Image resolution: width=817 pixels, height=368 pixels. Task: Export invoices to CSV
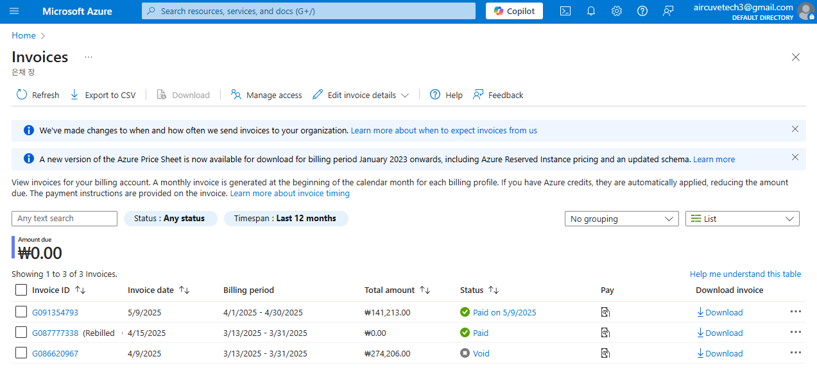click(x=103, y=95)
